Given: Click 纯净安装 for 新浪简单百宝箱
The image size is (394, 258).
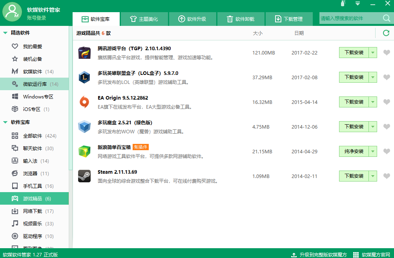Looking at the screenshot, I should [354, 151].
